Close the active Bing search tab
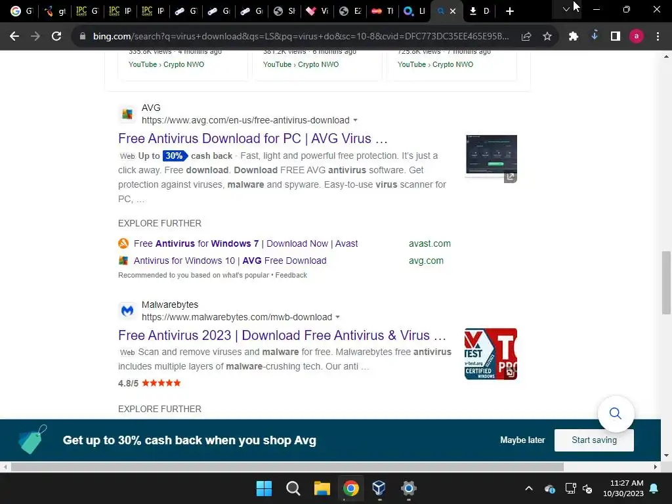This screenshot has height=504, width=672. click(453, 11)
